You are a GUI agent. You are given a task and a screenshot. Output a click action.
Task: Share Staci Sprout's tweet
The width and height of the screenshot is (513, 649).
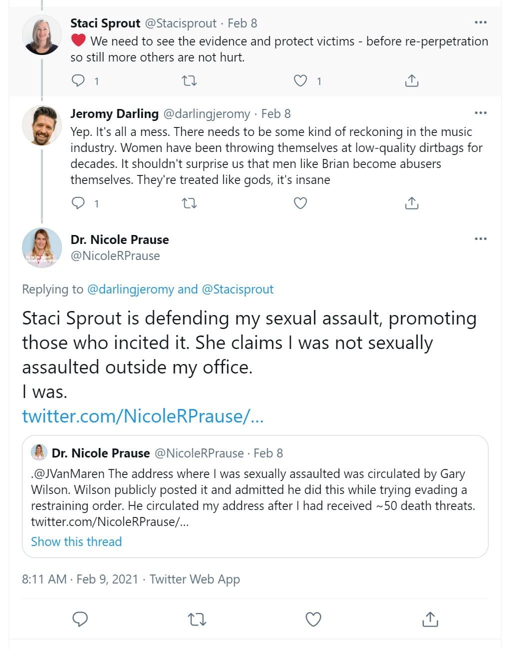(412, 80)
